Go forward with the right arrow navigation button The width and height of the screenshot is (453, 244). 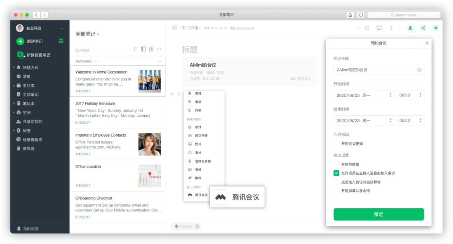click(44, 15)
